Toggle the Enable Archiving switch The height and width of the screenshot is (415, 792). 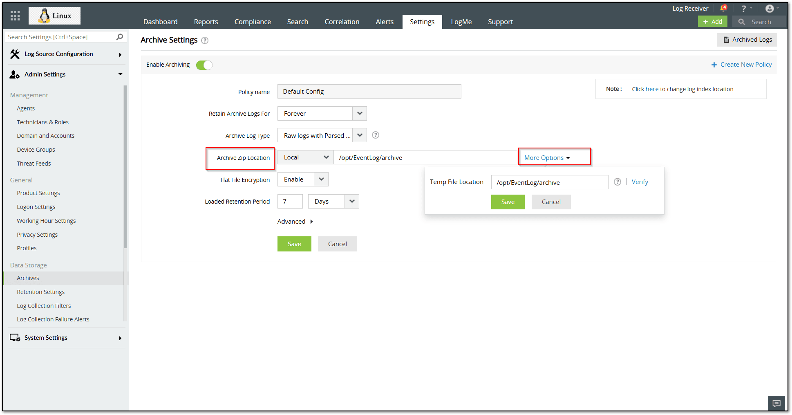tap(204, 65)
